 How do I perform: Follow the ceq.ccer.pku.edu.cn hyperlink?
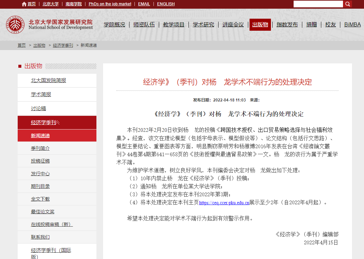224,203
